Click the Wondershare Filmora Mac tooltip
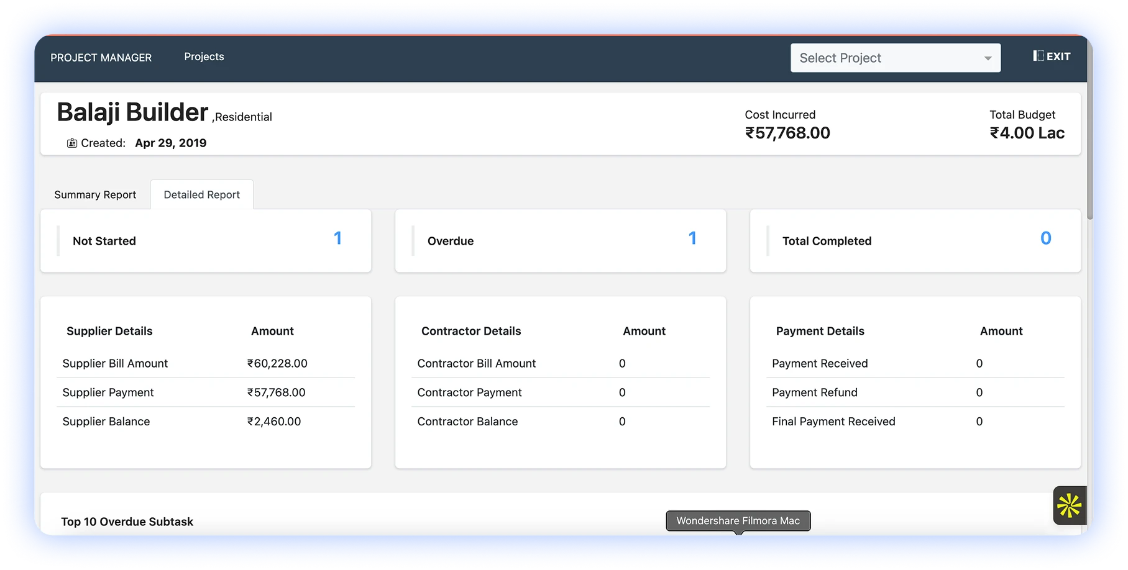1128x570 pixels. point(738,521)
